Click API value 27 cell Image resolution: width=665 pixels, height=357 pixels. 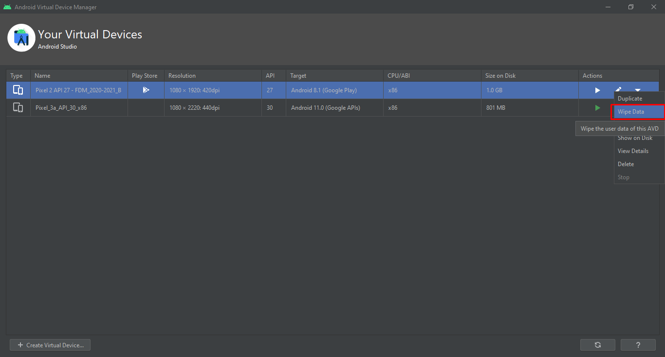274,90
